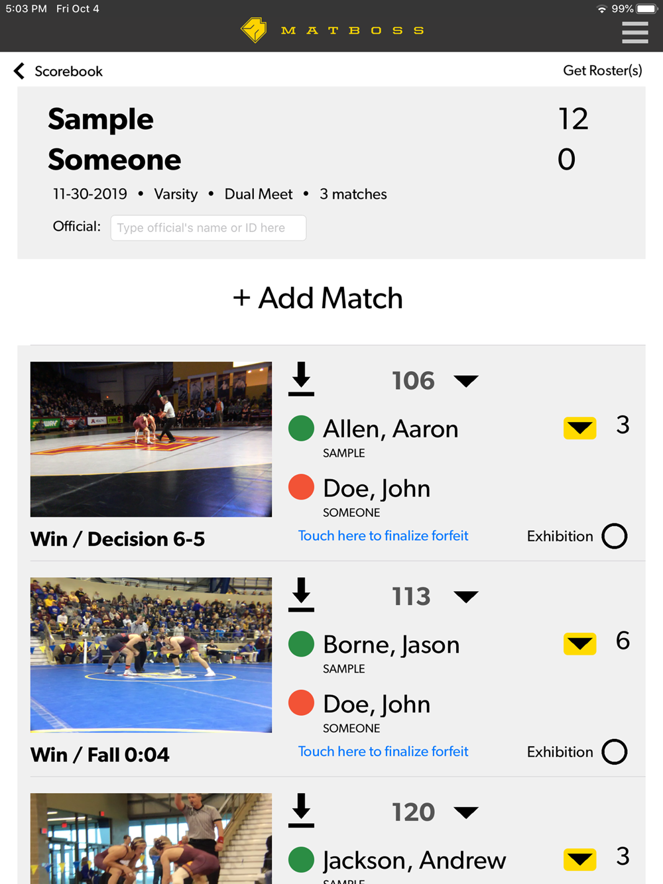Open yellow dropdown next to Borne, Jason
This screenshot has width=663, height=884.
click(x=579, y=643)
